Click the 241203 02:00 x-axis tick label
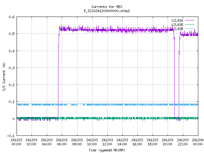204x153 pixels. (x=31, y=142)
